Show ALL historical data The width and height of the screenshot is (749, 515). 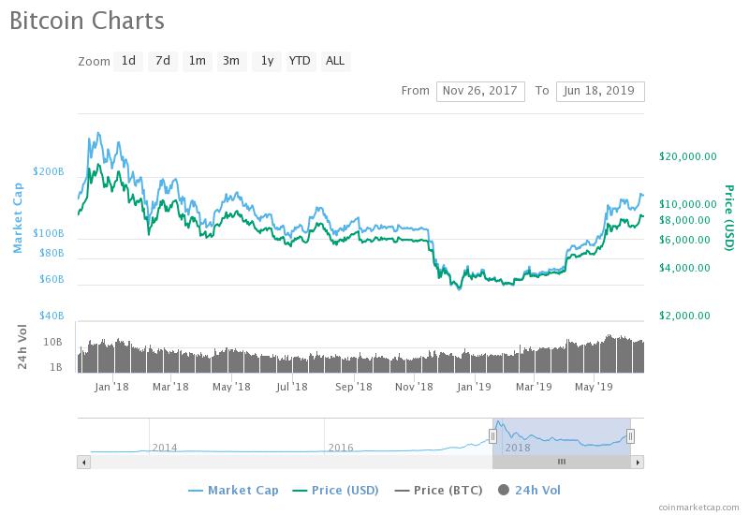(334, 61)
